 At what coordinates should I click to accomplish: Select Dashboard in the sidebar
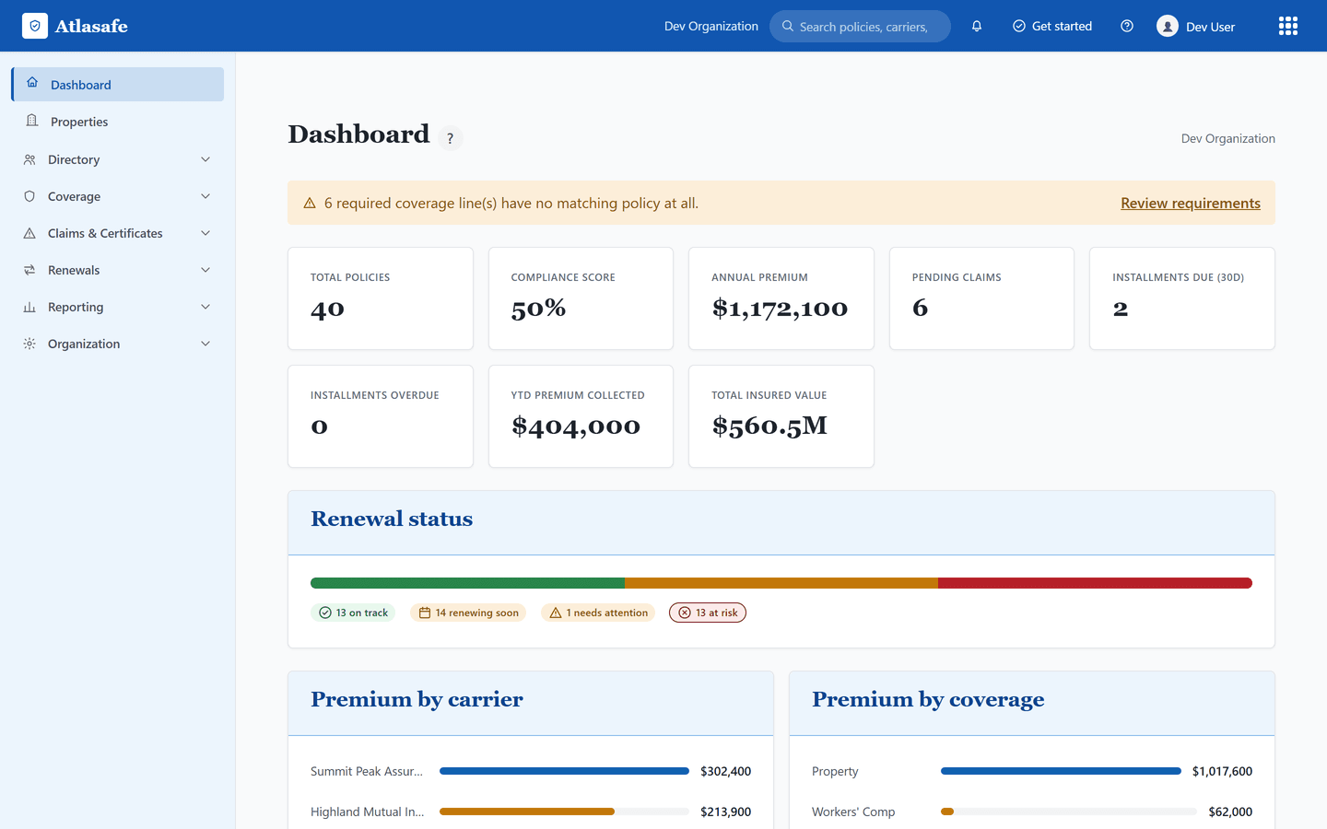(118, 84)
